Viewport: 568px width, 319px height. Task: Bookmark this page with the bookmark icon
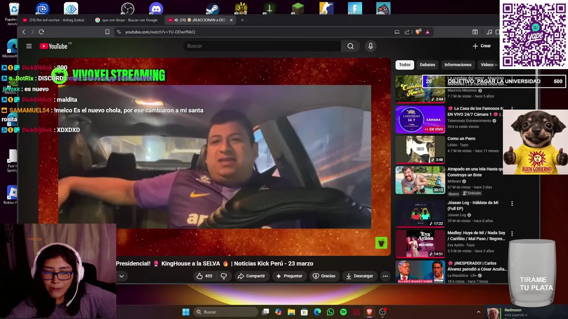107,32
